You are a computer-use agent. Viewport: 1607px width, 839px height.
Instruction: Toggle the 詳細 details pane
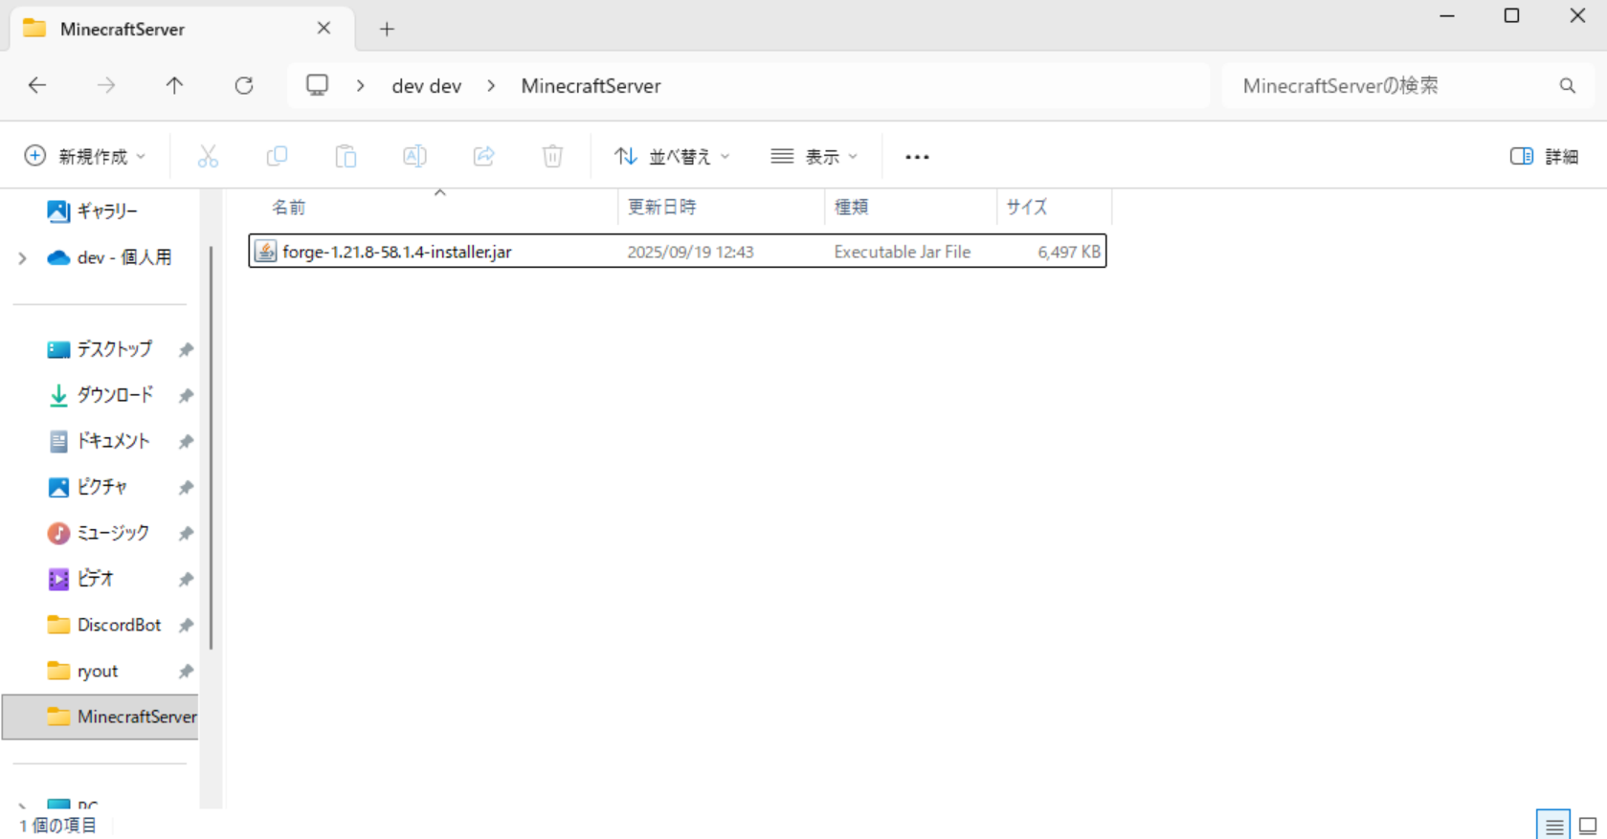coord(1544,157)
